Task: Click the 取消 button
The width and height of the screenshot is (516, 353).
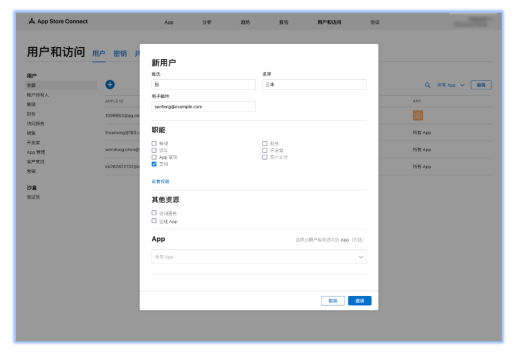Action: point(333,301)
